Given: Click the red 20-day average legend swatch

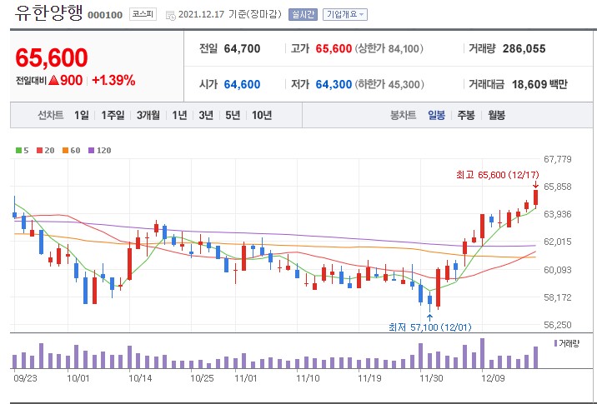Looking at the screenshot, I should pyautogui.click(x=39, y=151).
